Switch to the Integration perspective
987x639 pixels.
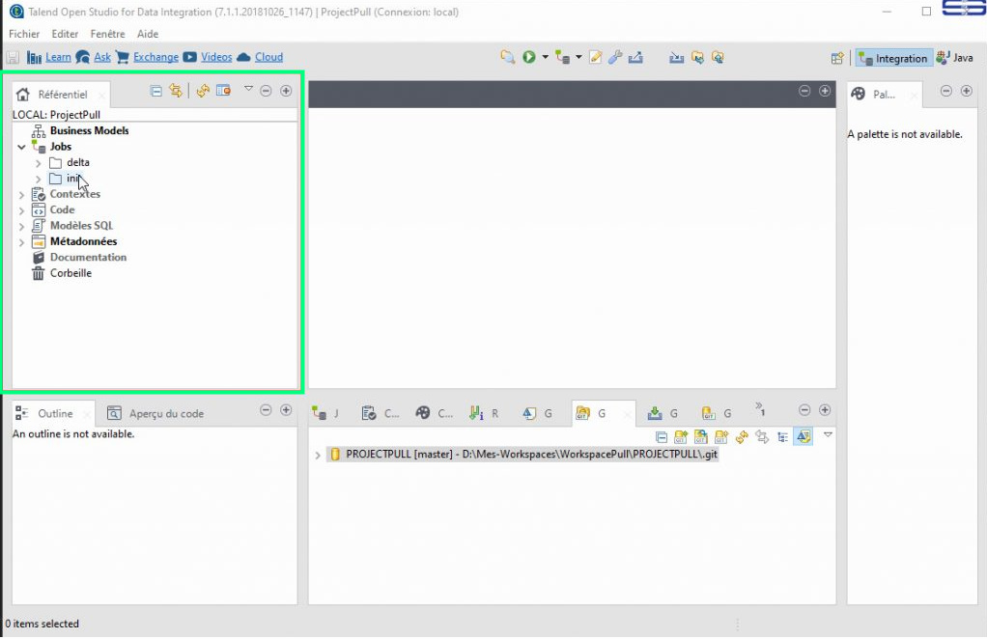coord(893,59)
